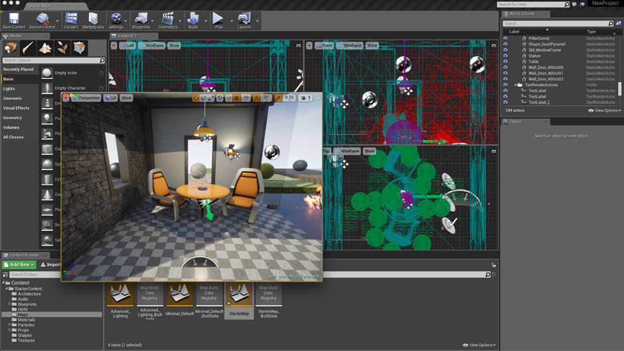624x351 pixels.
Task: Toggle visibility of Statue actor
Action: [506, 56]
